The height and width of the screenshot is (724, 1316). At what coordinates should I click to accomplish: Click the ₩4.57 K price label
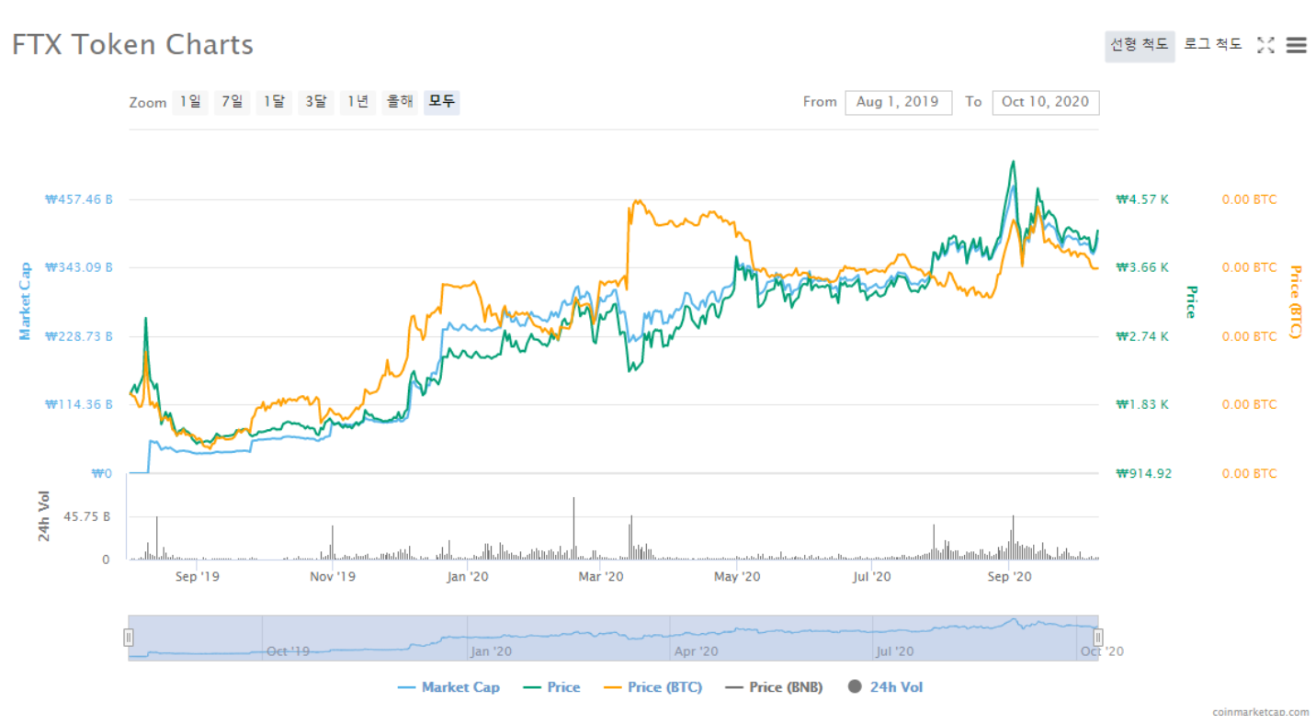pos(1142,198)
